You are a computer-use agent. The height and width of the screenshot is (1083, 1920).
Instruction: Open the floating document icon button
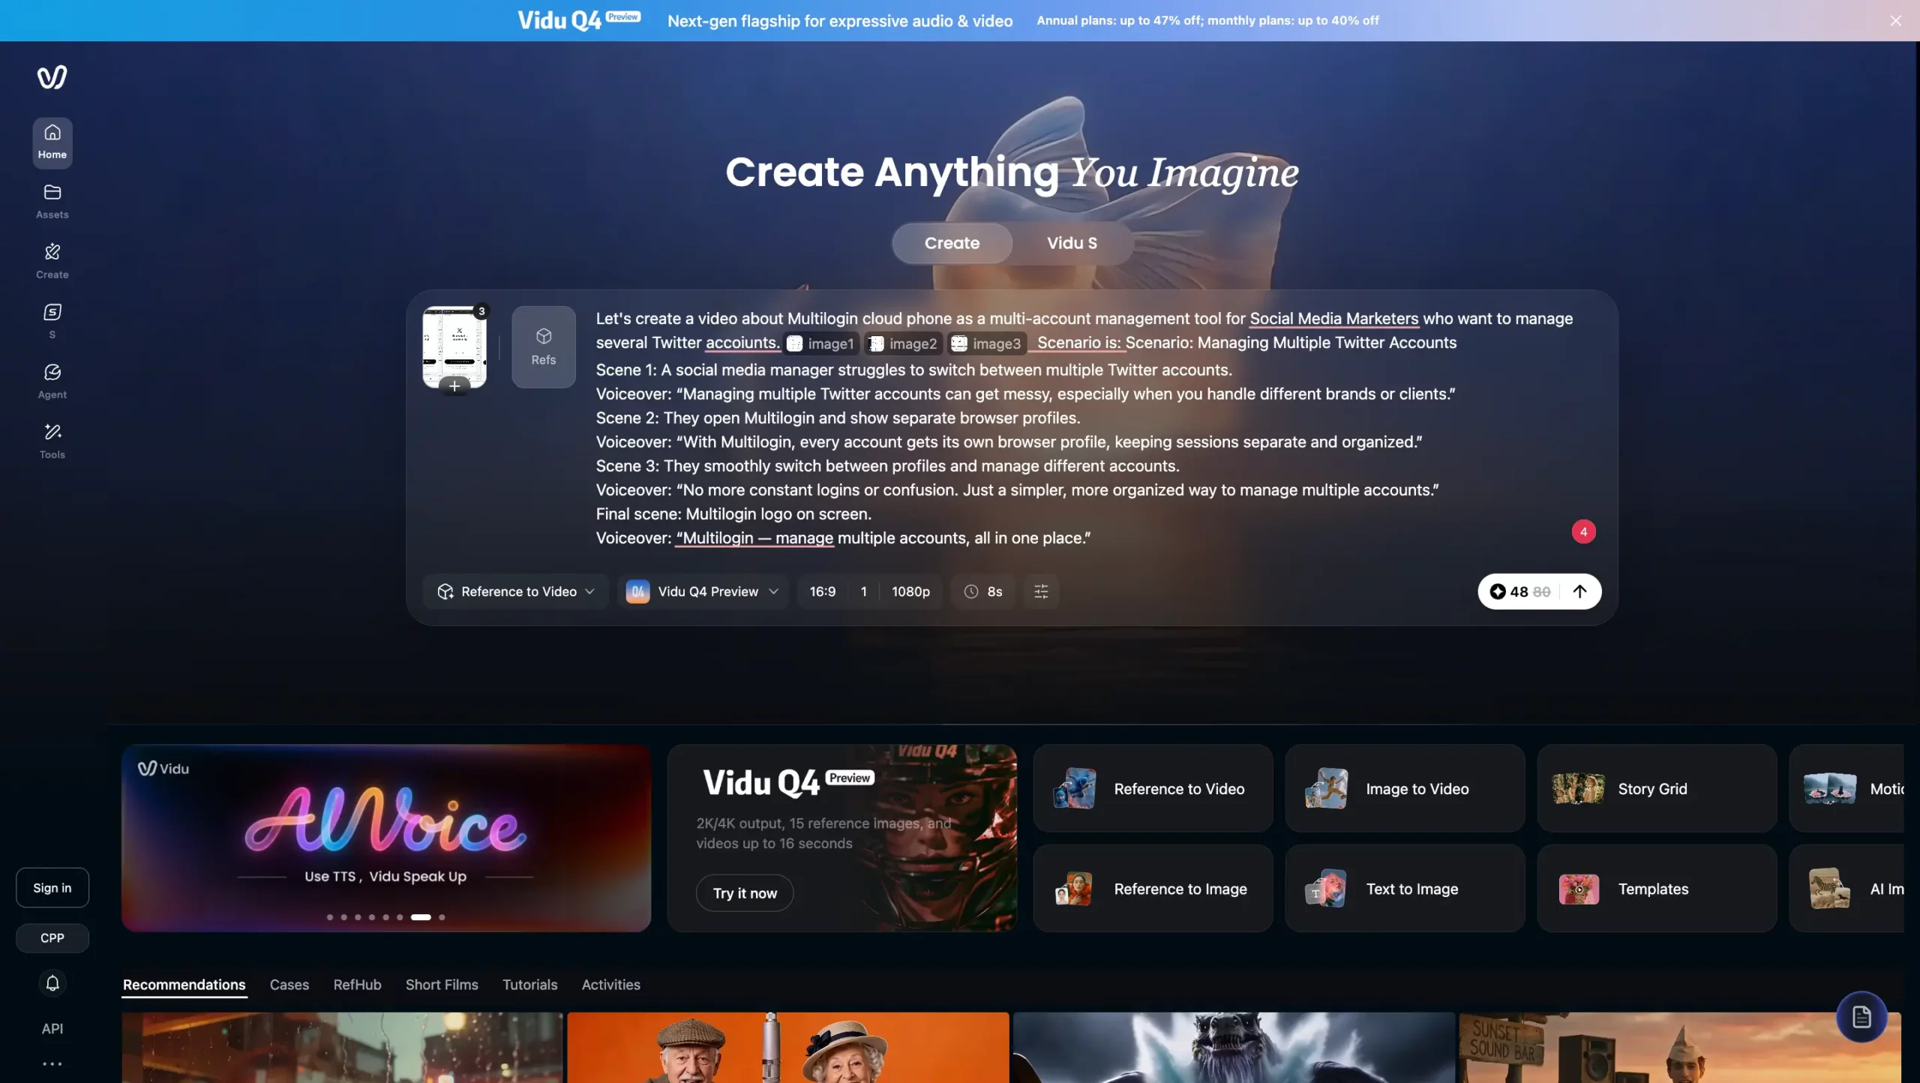(x=1861, y=1017)
